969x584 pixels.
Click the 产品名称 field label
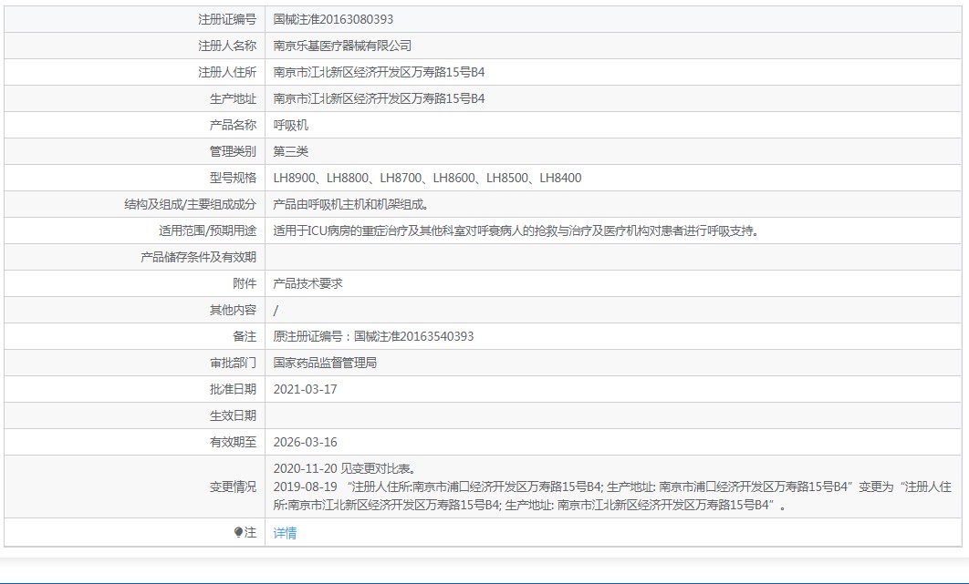tap(233, 126)
